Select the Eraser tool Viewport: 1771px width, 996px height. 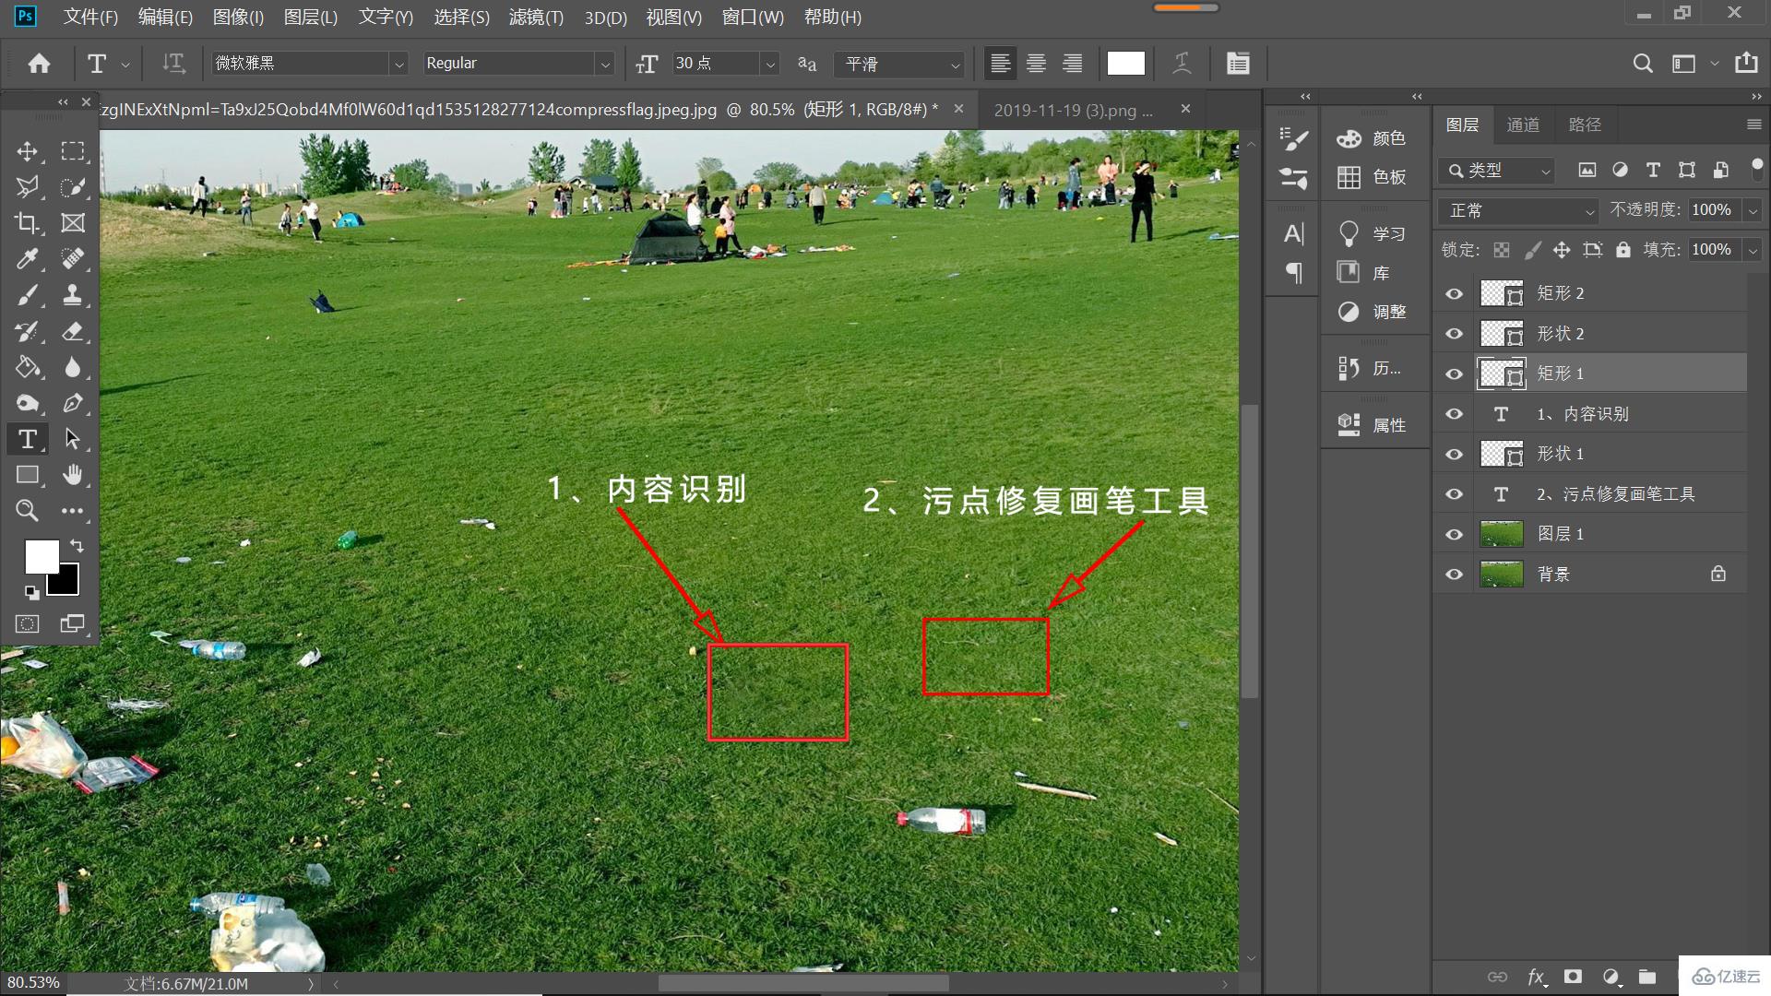[73, 331]
